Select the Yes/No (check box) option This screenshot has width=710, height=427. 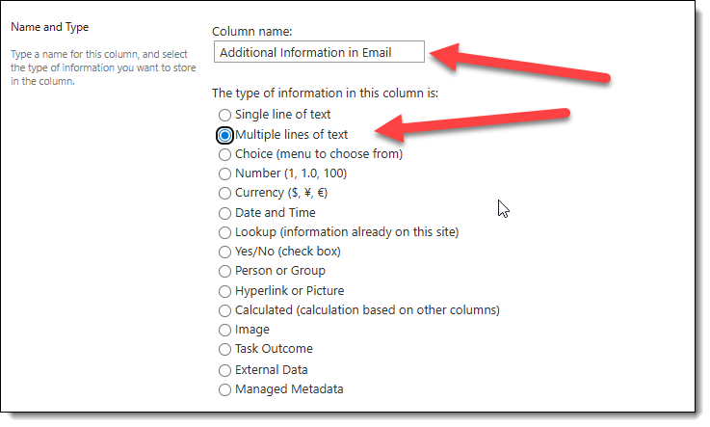click(225, 252)
